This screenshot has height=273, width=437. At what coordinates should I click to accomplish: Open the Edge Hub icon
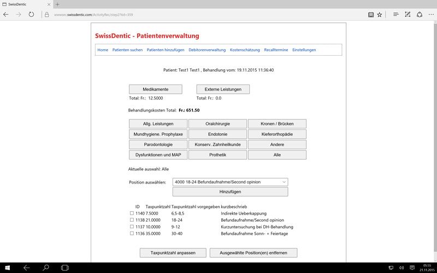pyautogui.click(x=396, y=15)
